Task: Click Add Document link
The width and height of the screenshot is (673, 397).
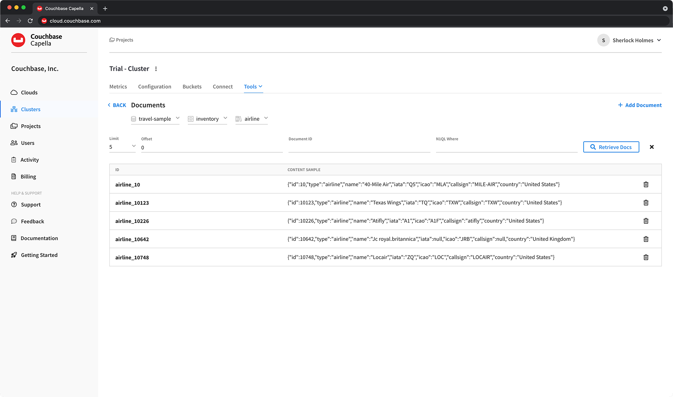Action: point(640,105)
